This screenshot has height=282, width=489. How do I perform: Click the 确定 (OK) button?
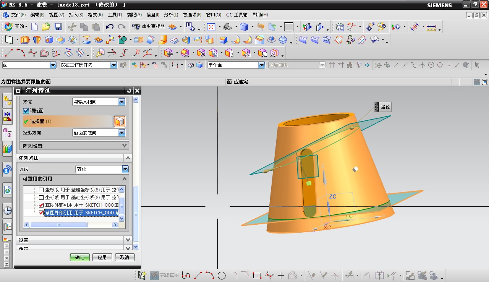click(79, 257)
